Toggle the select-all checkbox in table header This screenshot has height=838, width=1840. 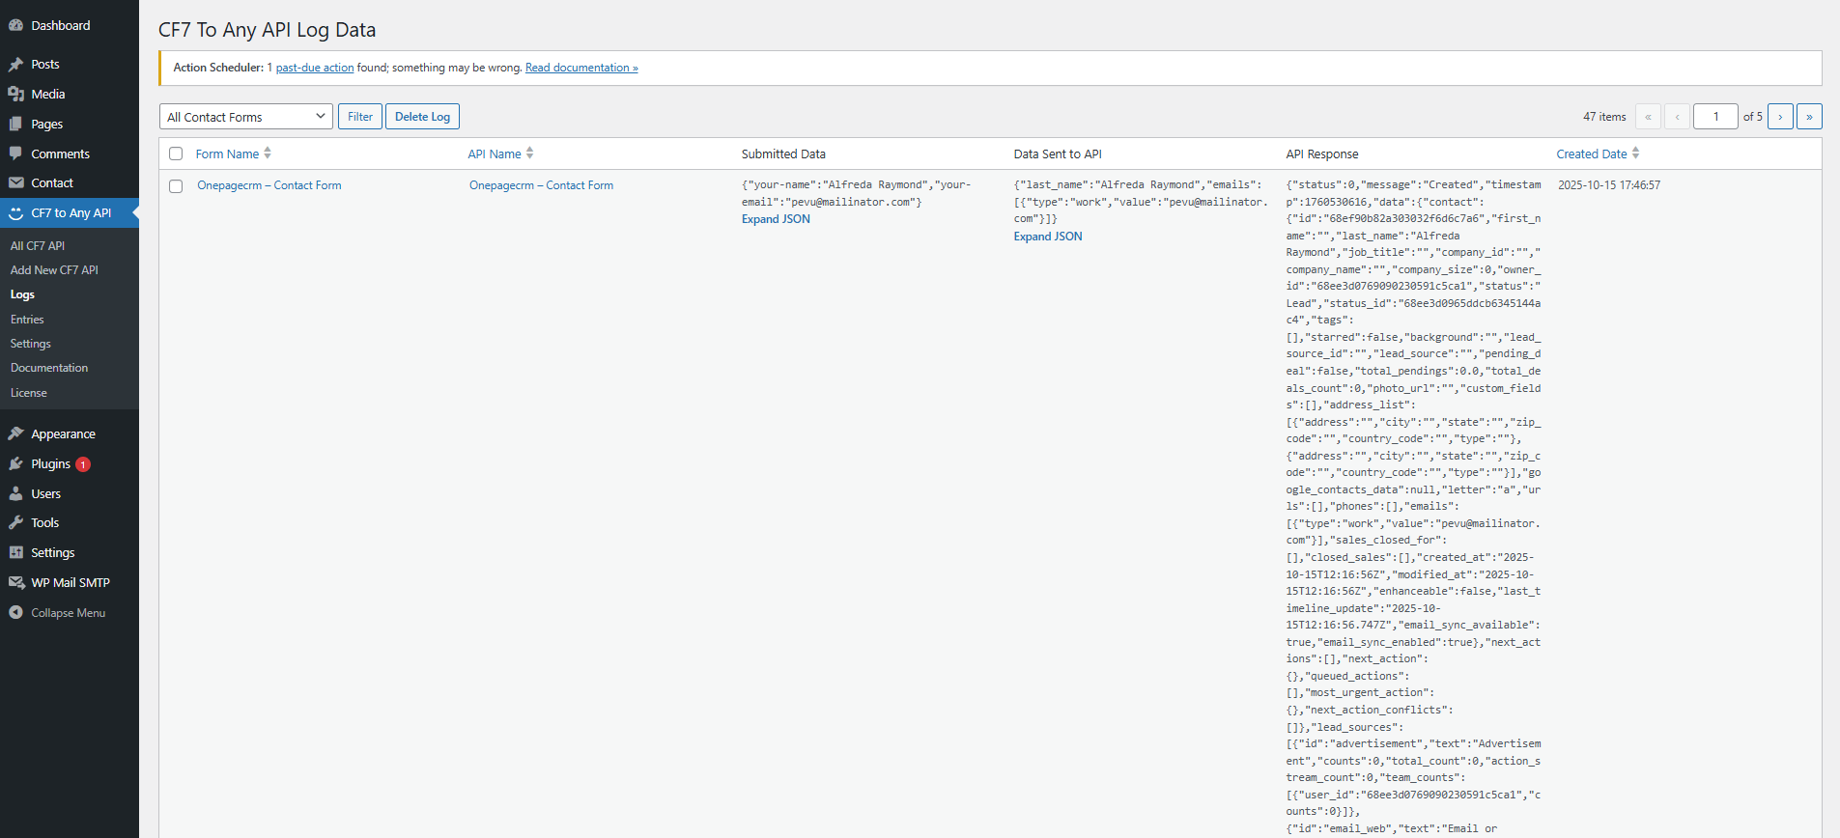(x=176, y=154)
